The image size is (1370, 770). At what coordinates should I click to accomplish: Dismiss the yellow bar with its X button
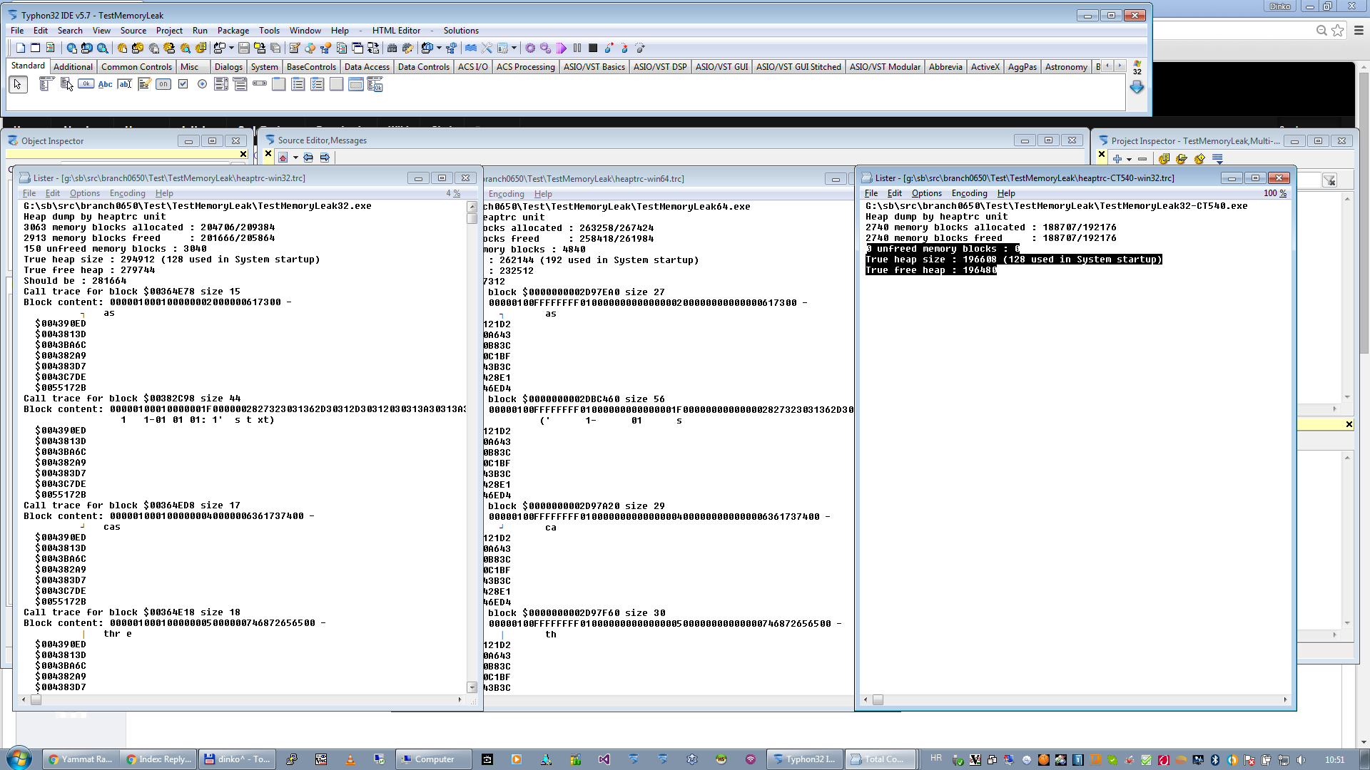pos(1349,424)
